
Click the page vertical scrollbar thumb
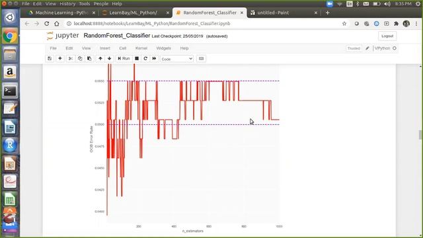pyautogui.click(x=420, y=135)
